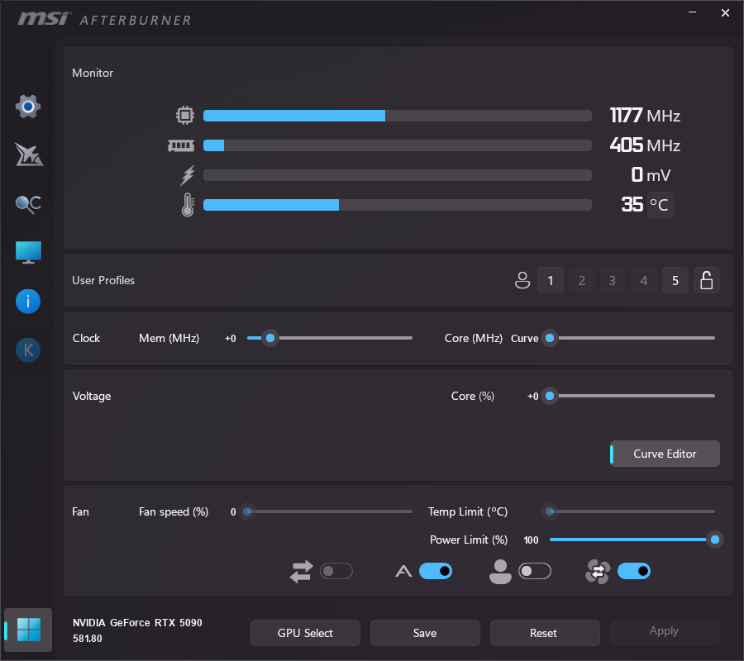
Task: Select user profile slot 5
Action: coord(675,281)
